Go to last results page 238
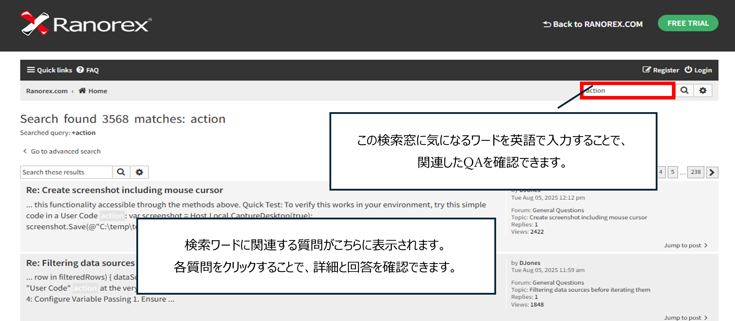Image resolution: width=735 pixels, height=321 pixels. pyautogui.click(x=696, y=172)
